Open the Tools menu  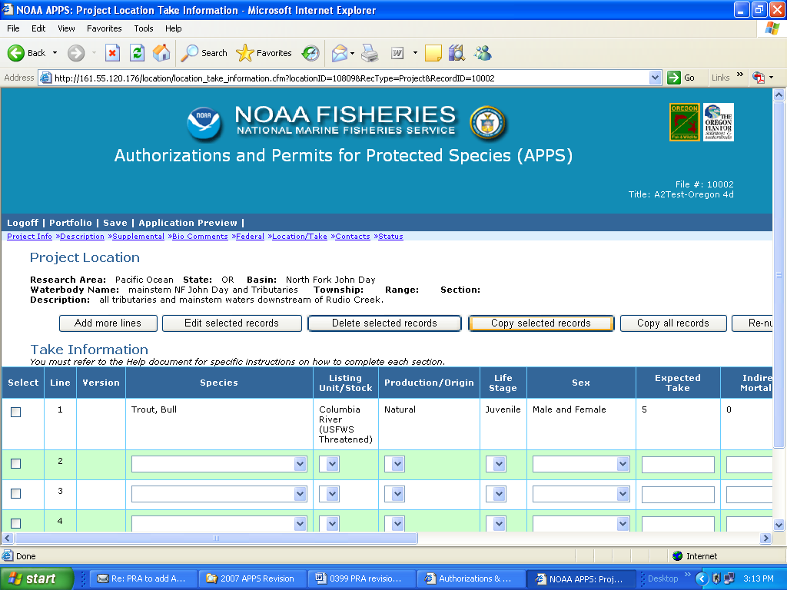[144, 28]
